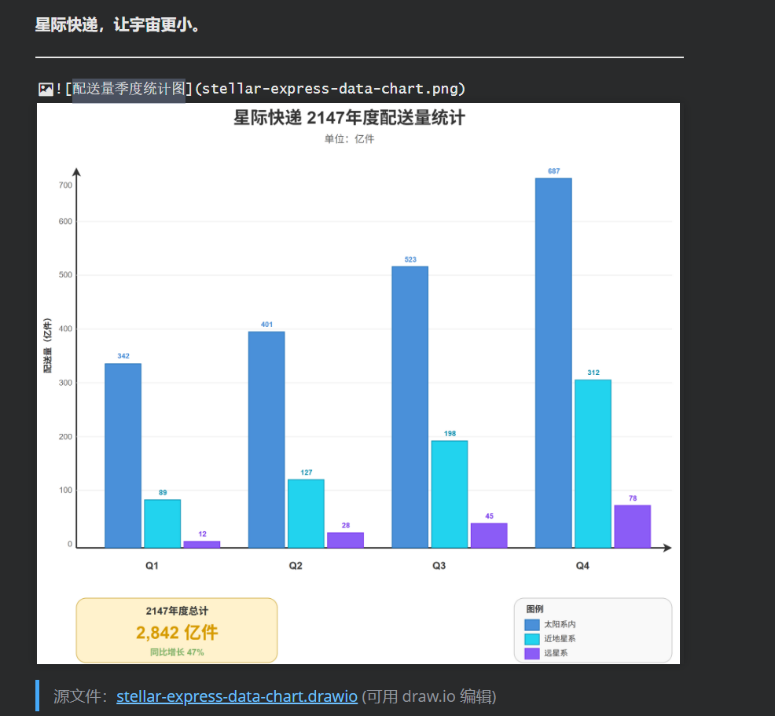Click the 2147年度总计 summary heading
The height and width of the screenshot is (716, 775).
tap(177, 611)
